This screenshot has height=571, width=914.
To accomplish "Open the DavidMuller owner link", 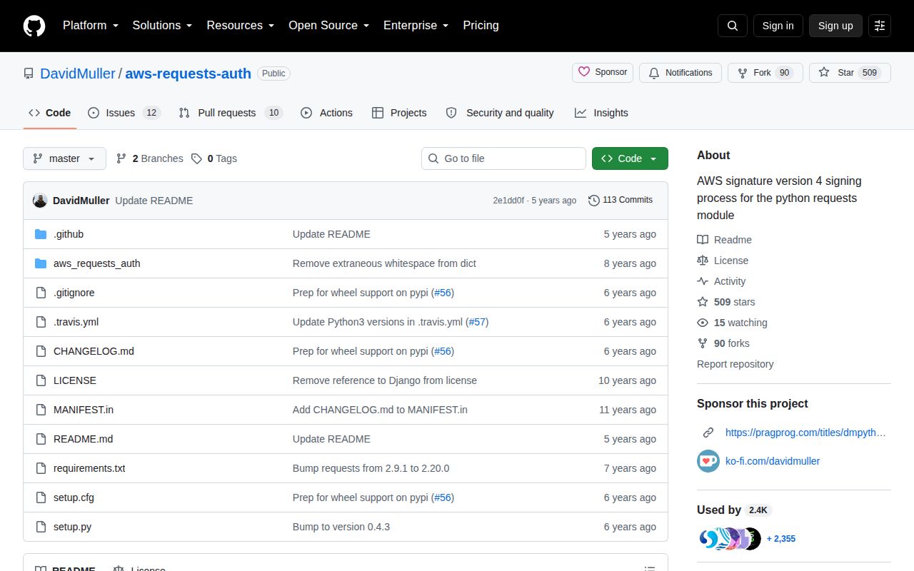I will point(78,74).
